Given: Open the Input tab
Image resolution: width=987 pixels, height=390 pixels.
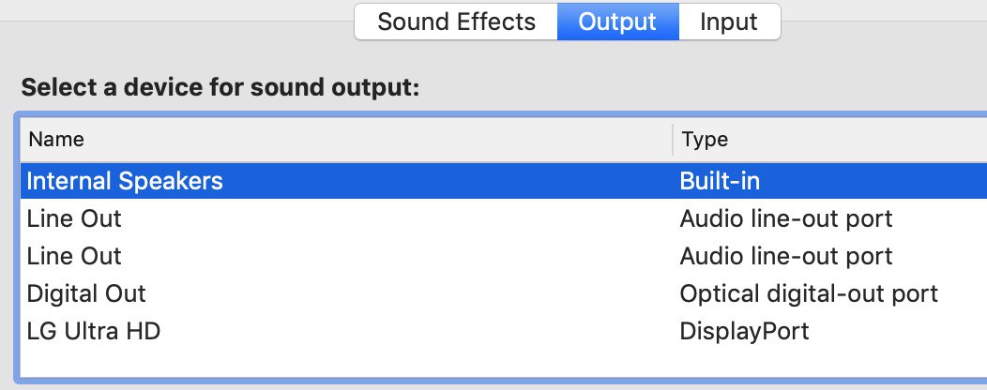Looking at the screenshot, I should point(729,22).
